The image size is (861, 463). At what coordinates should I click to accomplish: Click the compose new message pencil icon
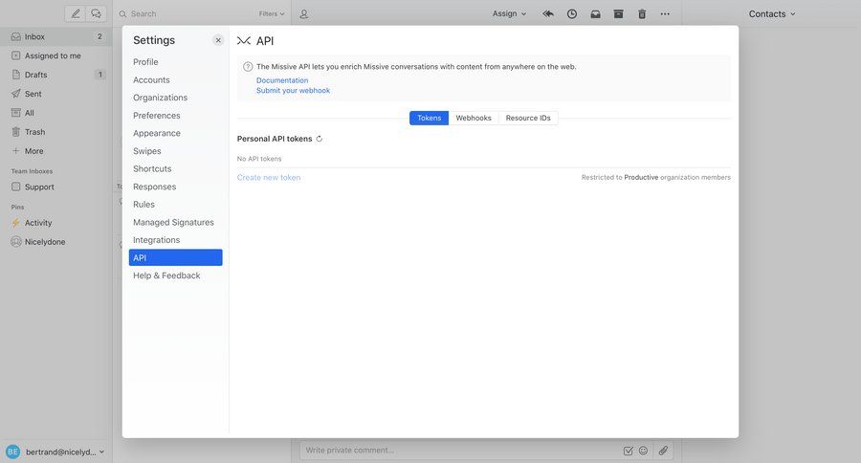pos(76,13)
